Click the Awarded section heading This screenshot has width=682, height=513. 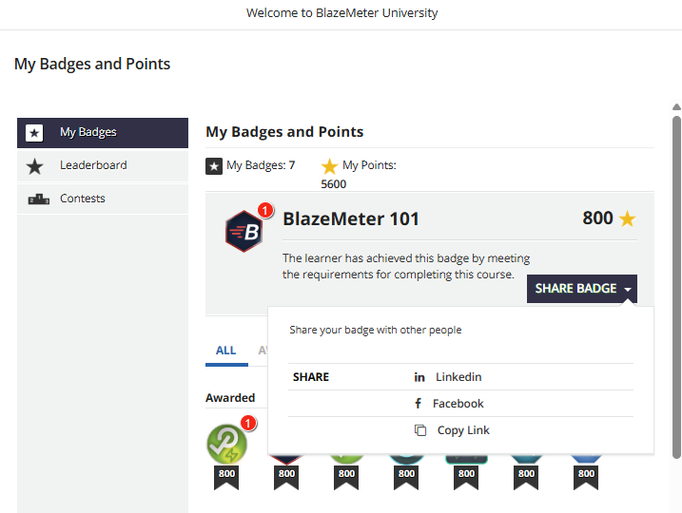[230, 398]
